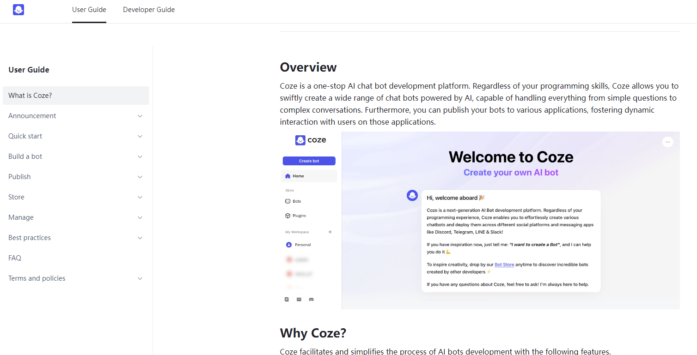The height and width of the screenshot is (355, 697).
Task: Select Home in the embedded Coze sidebar
Action: 309,176
